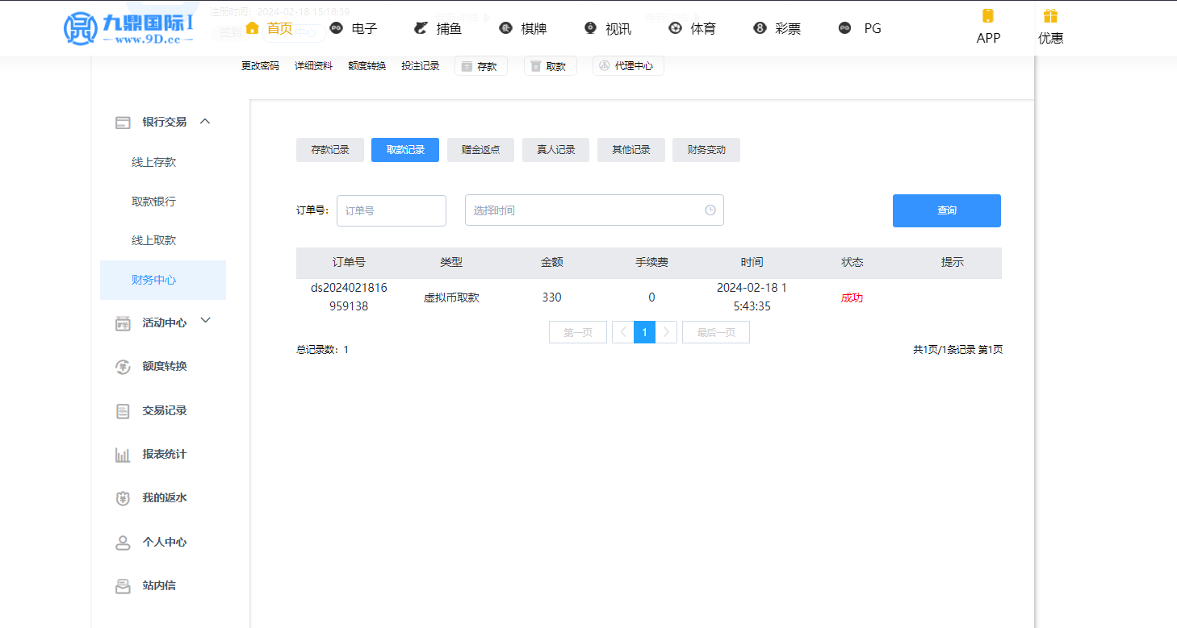The image size is (1177, 628).
Task: Open the 选择时间 date picker
Action: (x=593, y=210)
